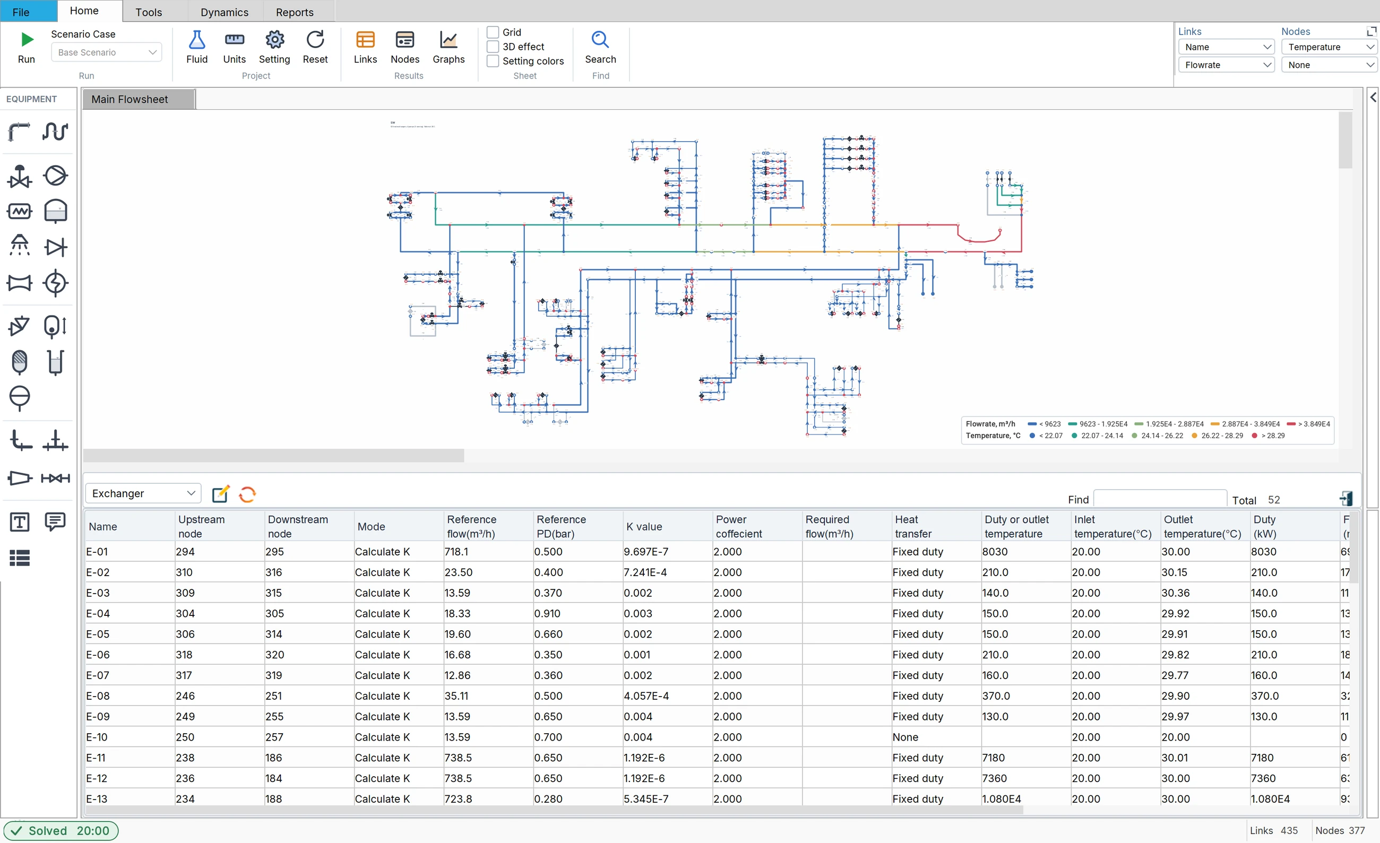The width and height of the screenshot is (1380, 843).
Task: Click the edit table pencil icon
Action: pyautogui.click(x=221, y=494)
